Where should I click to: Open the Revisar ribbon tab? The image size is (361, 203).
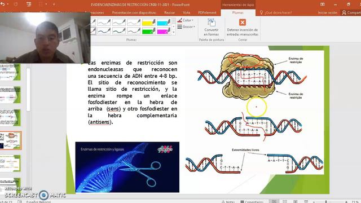(x=169, y=12)
